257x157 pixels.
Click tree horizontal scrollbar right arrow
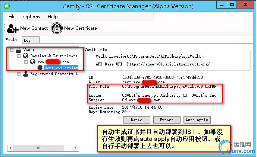point(75,148)
